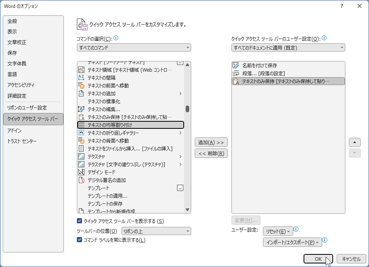Click info icon next to リセット
The width and height of the screenshot is (369, 267).
296,229
